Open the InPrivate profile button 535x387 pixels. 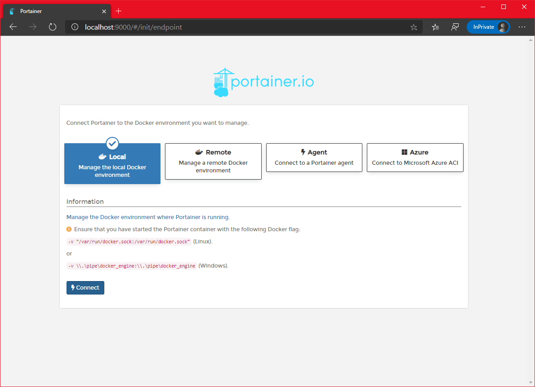coord(488,27)
